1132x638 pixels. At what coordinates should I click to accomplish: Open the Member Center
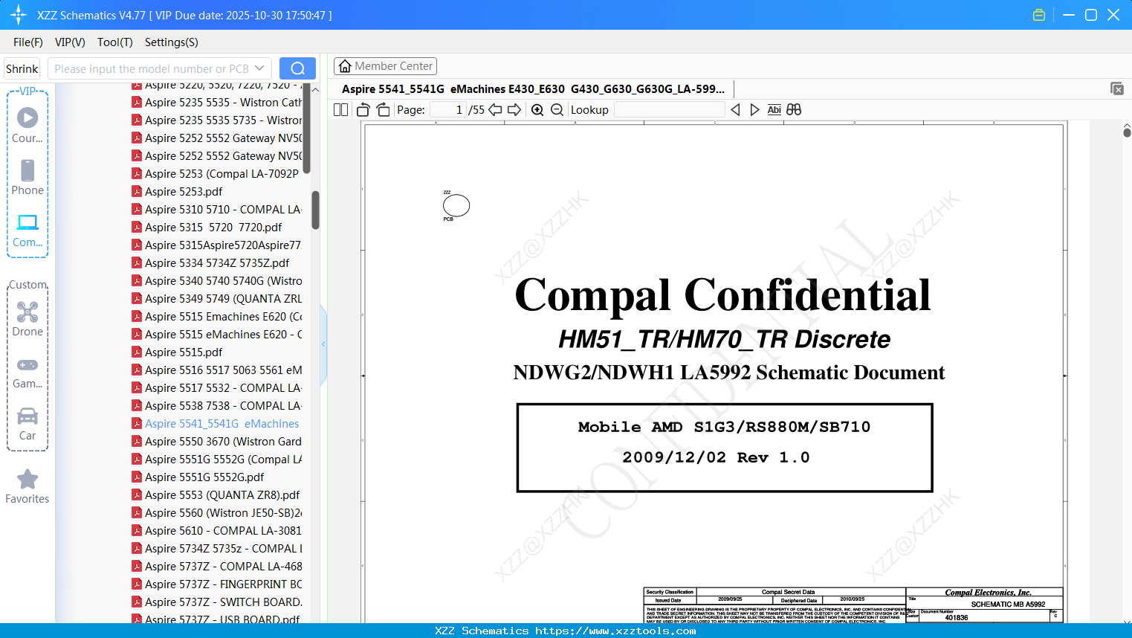[385, 66]
